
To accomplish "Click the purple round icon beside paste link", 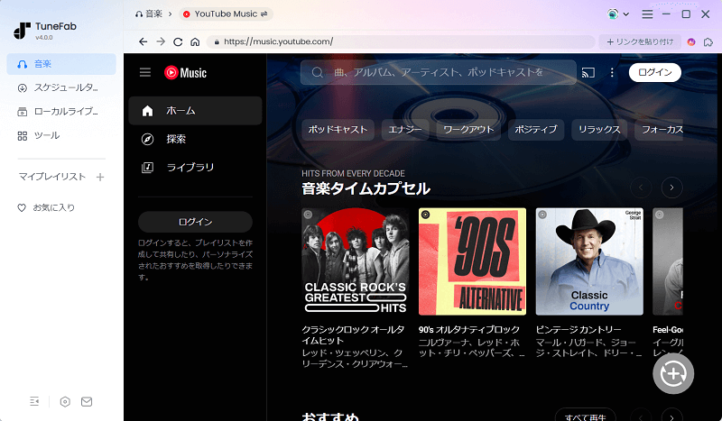I will 691,41.
